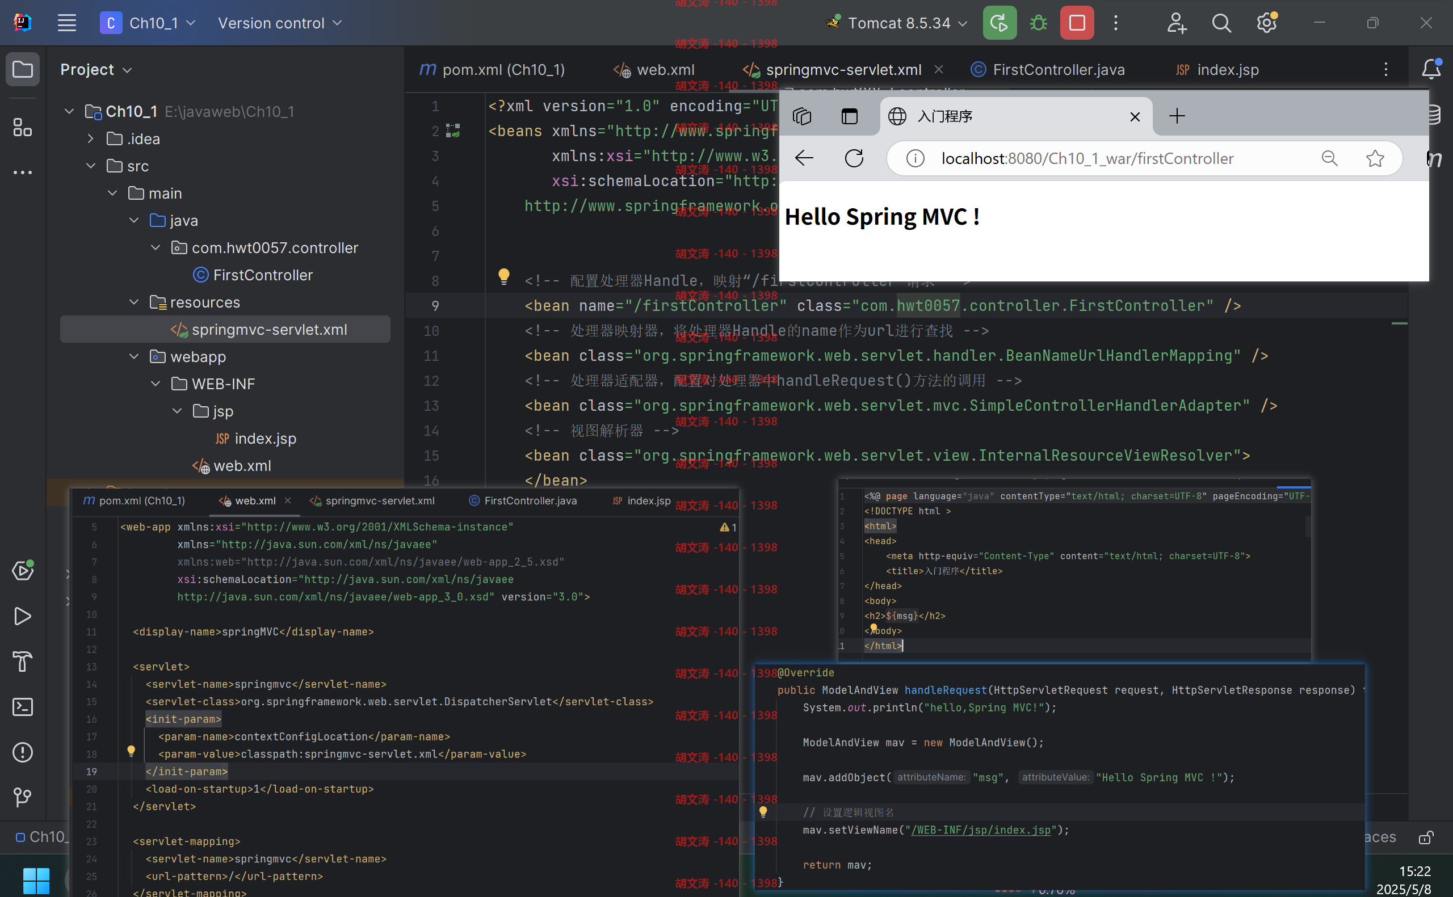Open the Terminal tool window
This screenshot has height=897, width=1453.
tap(23, 706)
